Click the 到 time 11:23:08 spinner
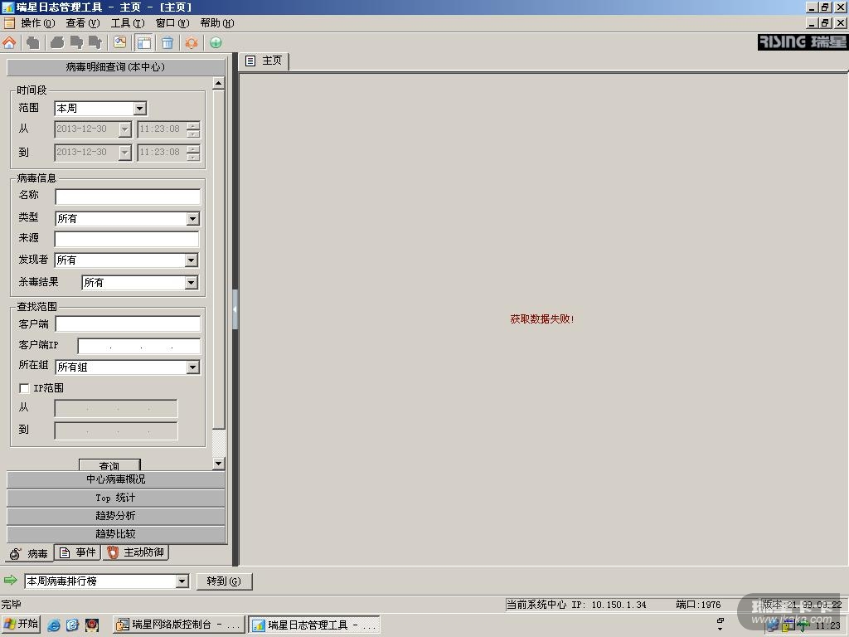Image resolution: width=849 pixels, height=637 pixels. tap(193, 153)
